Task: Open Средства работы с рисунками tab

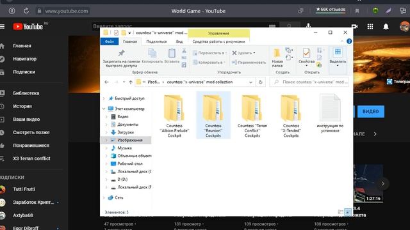Action: pyautogui.click(x=218, y=42)
